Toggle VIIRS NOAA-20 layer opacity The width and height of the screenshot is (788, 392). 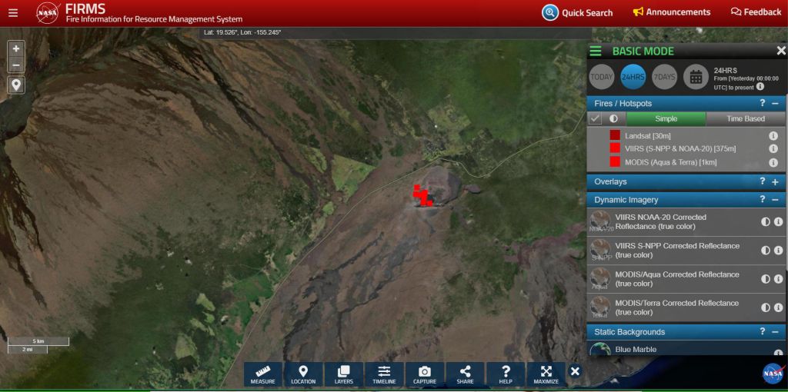766,222
